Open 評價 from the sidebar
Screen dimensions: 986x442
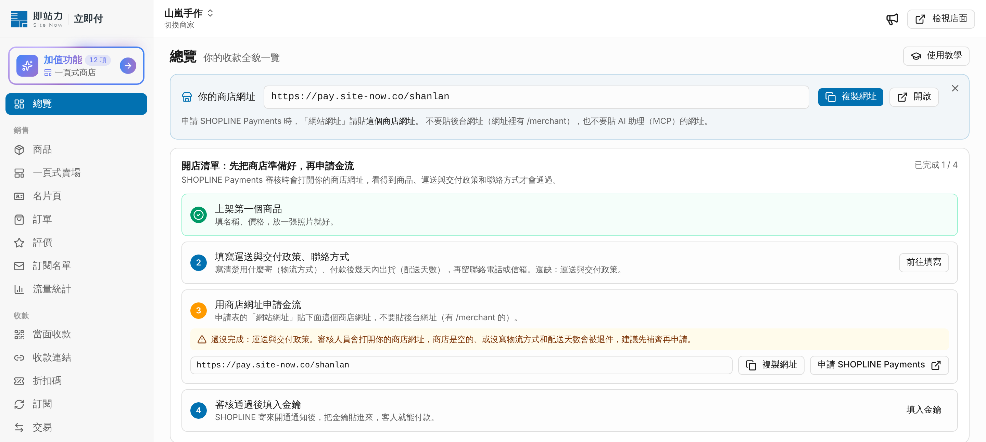pos(76,243)
